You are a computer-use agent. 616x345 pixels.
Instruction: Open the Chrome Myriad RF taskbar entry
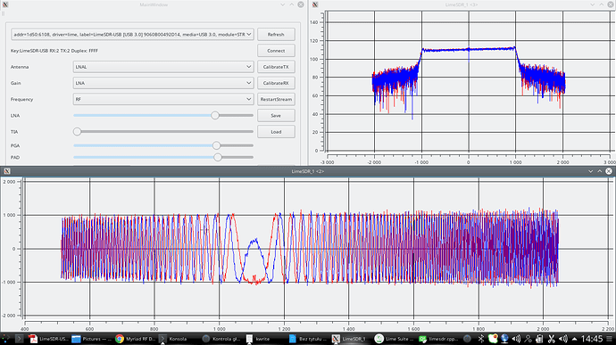click(137, 339)
